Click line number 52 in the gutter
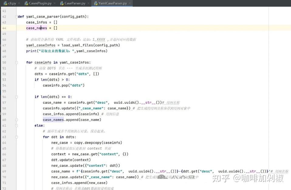 pos(4,74)
